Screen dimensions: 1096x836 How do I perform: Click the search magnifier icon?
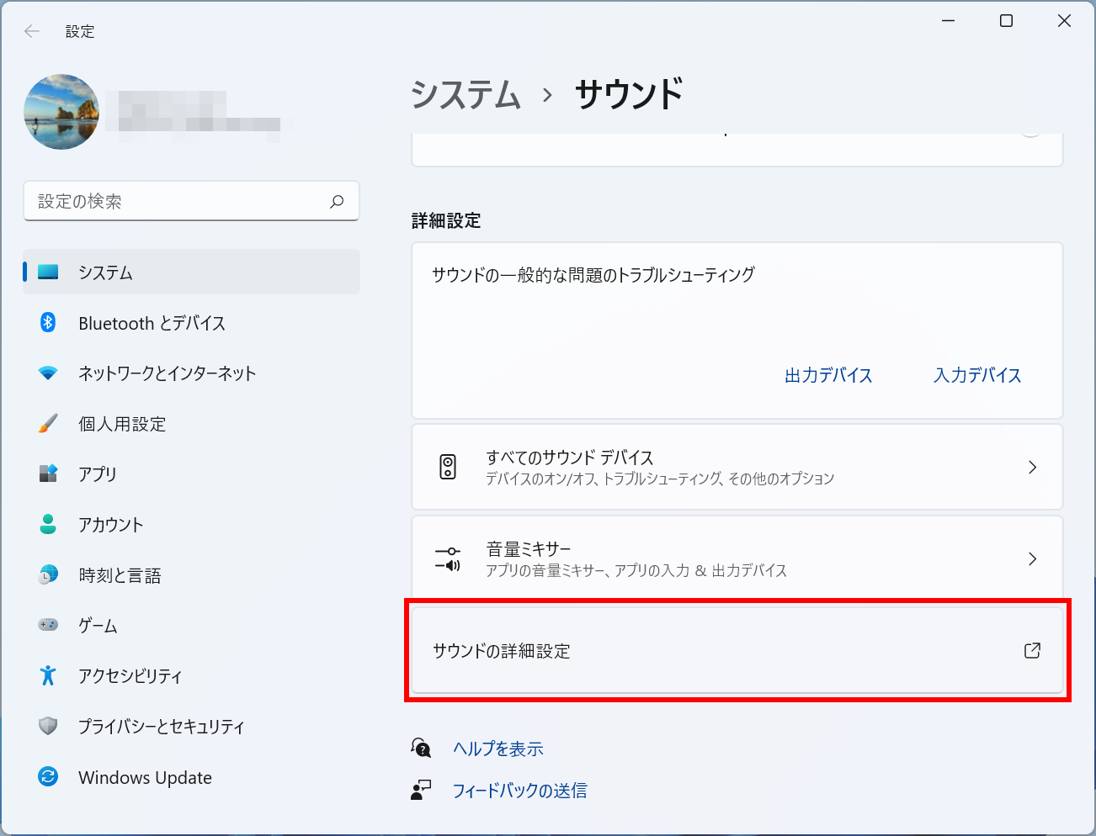point(337,201)
